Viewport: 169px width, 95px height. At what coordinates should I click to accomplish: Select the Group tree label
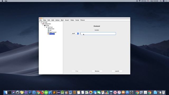tap(47, 25)
